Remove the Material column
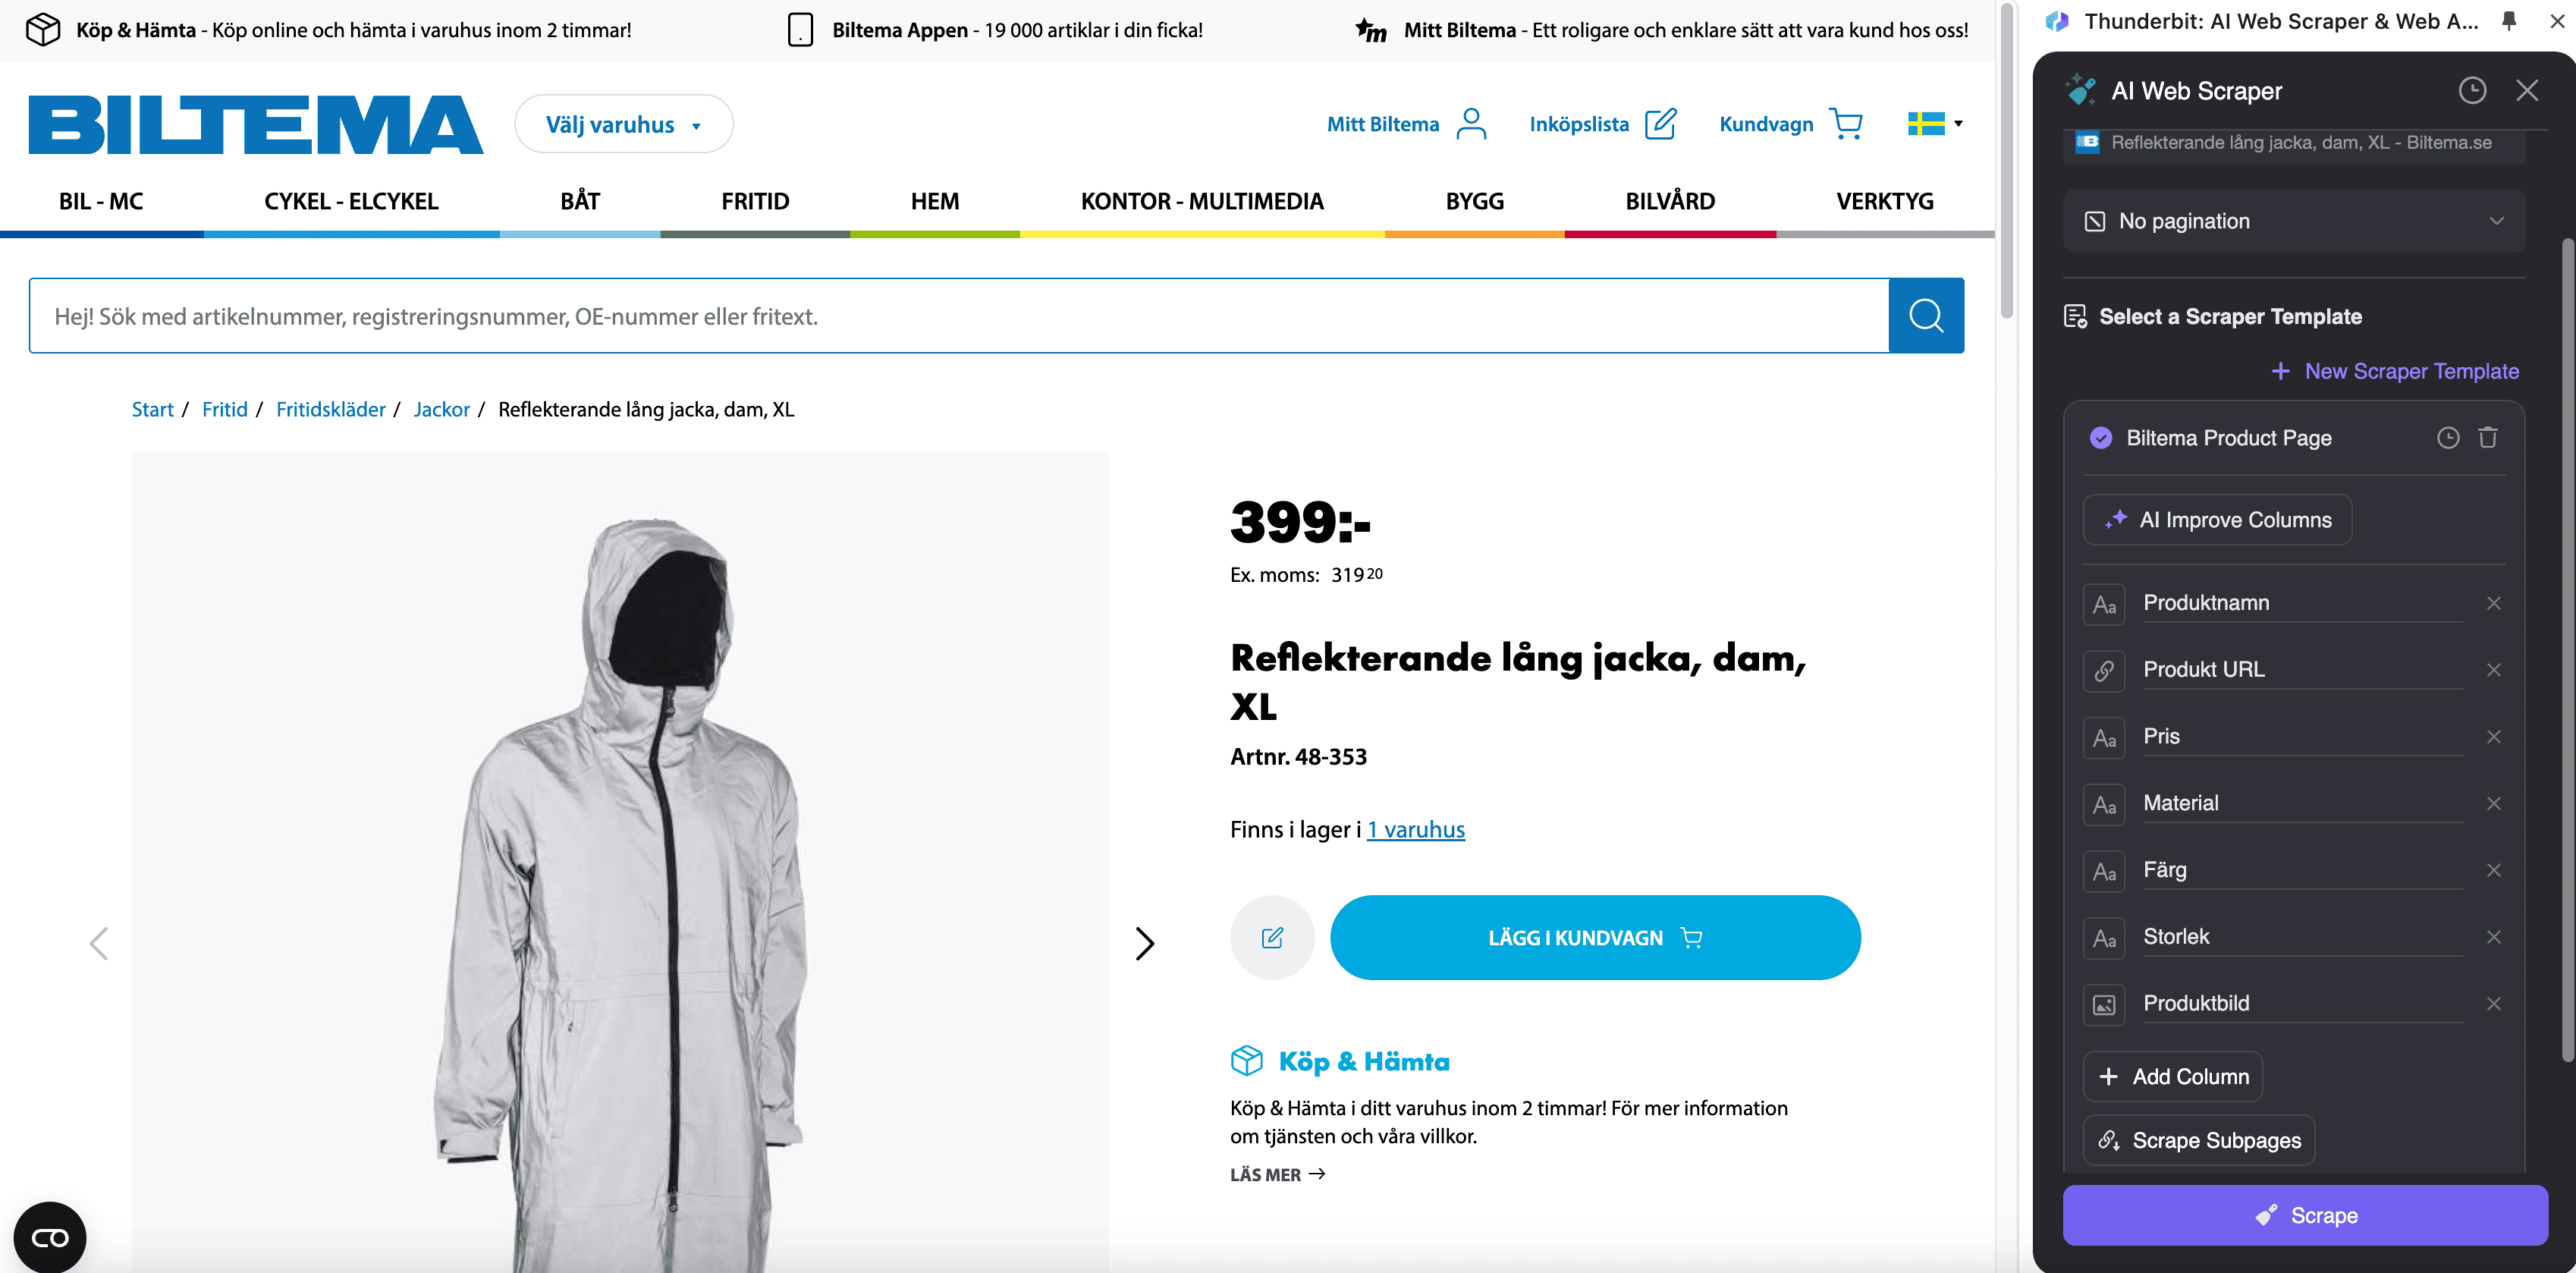 coord(2493,804)
